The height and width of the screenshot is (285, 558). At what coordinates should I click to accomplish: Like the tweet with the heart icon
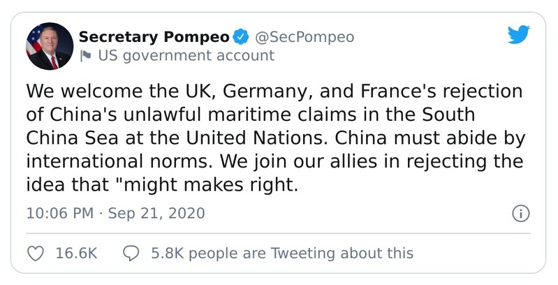click(36, 253)
